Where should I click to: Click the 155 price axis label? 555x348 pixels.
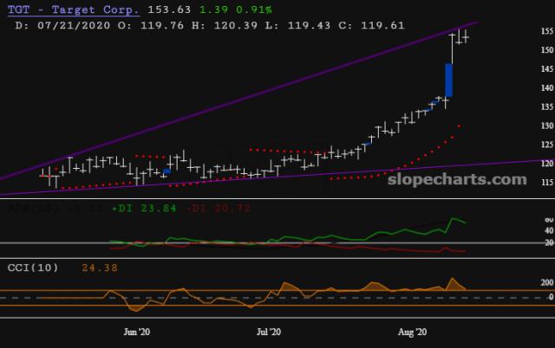[x=547, y=31]
